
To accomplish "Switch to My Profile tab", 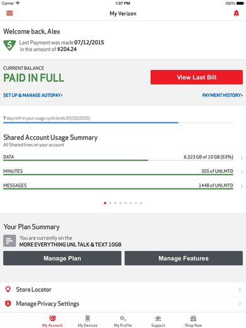I will (x=123, y=321).
